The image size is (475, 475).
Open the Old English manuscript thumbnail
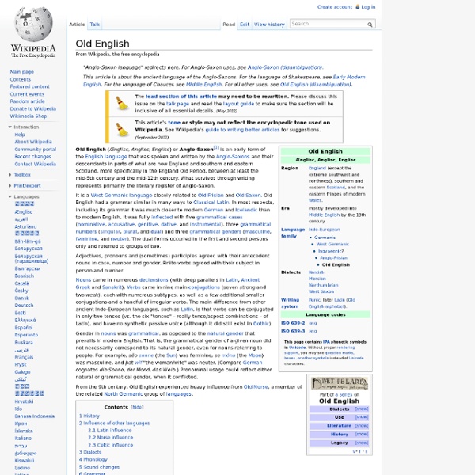coord(340,383)
